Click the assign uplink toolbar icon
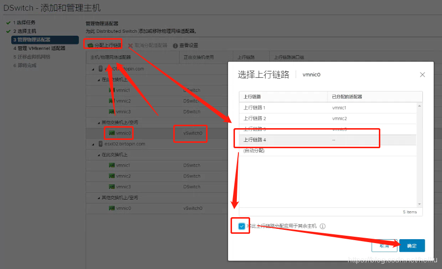Image resolution: width=442 pixels, height=269 pixels. [91, 45]
